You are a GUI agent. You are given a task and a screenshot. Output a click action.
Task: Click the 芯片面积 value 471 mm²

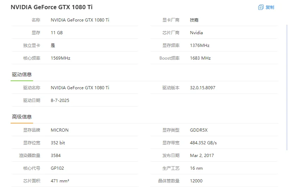[x=60, y=181]
